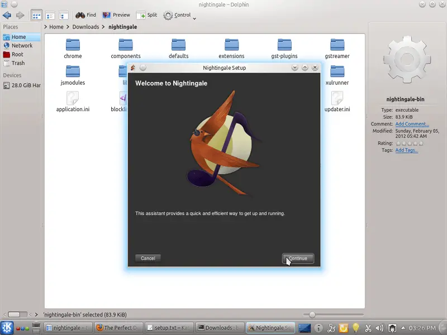Select the gstreamer folder
Screen dimensions: 447x335
point(337,49)
